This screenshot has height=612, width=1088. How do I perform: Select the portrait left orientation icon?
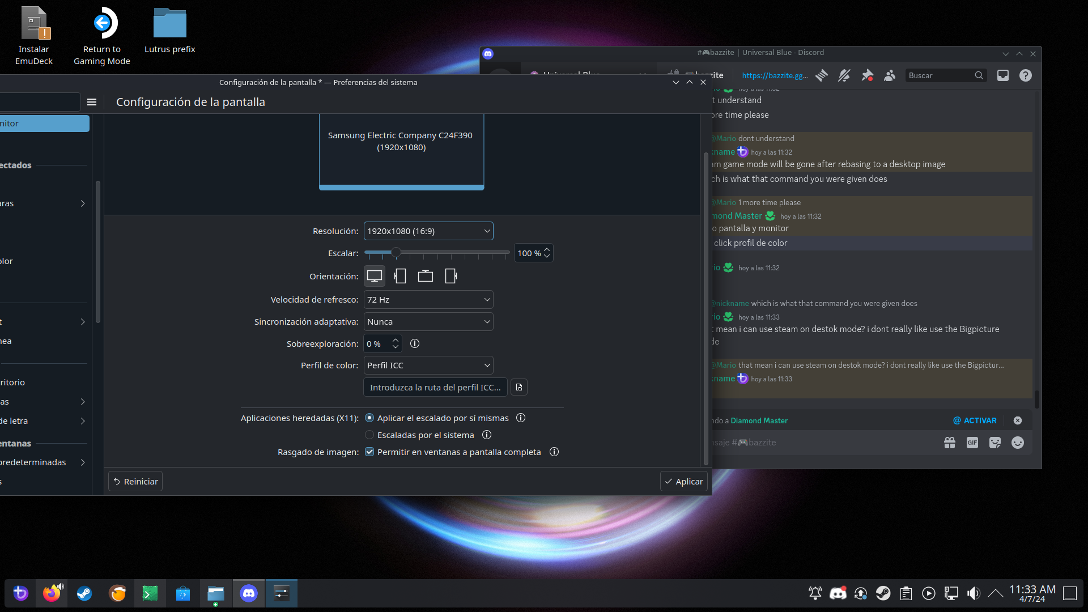tap(400, 276)
